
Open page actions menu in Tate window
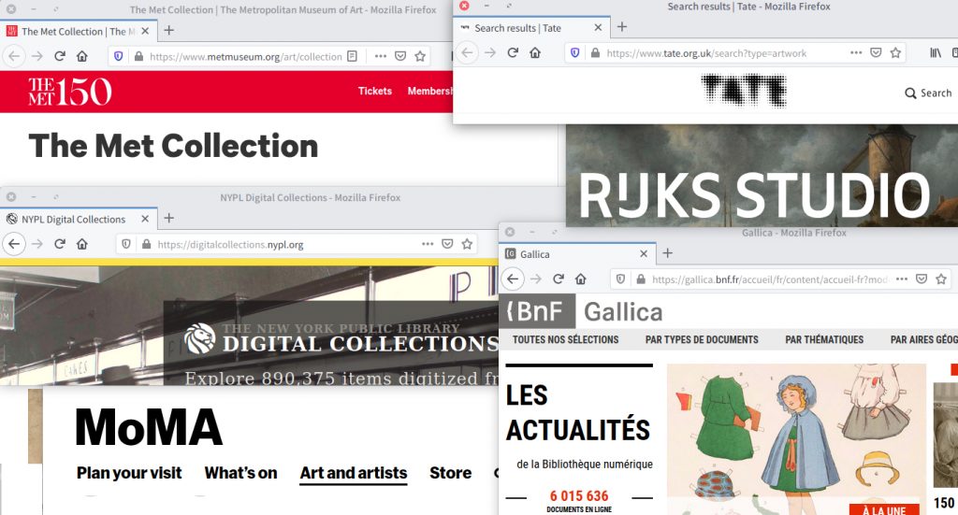pyautogui.click(x=856, y=52)
